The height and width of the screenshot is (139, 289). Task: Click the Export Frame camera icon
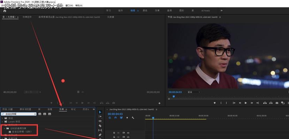tap(277, 103)
